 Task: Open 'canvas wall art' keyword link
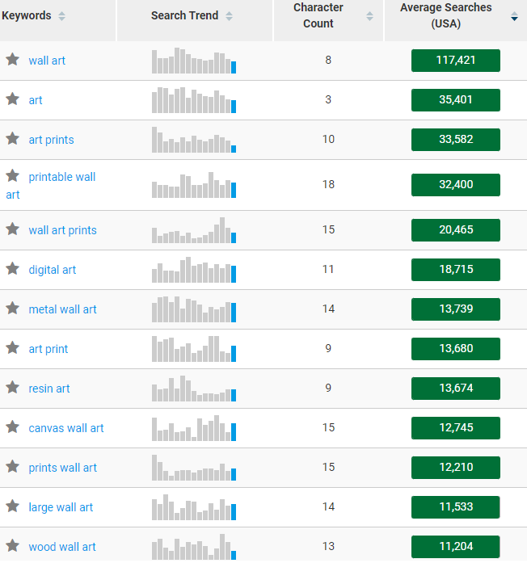[x=66, y=428]
